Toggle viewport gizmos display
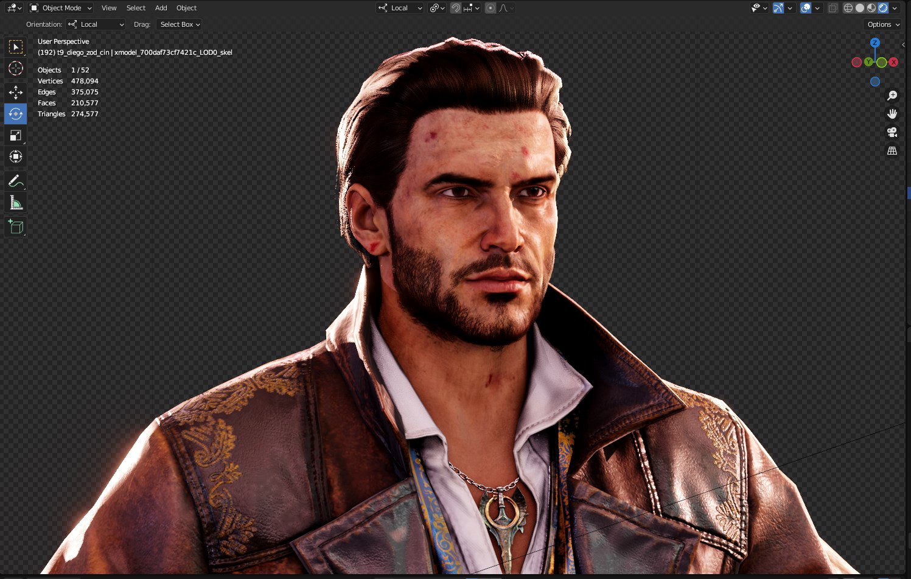The height and width of the screenshot is (579, 911). pos(778,8)
